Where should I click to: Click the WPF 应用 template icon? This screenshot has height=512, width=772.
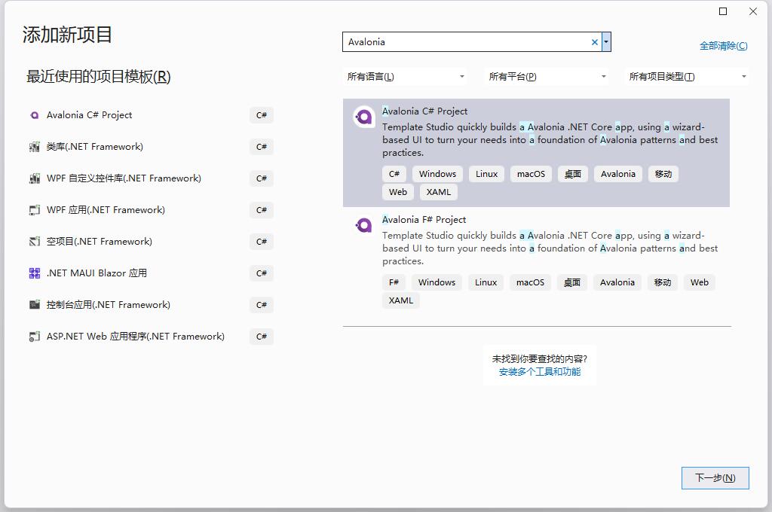tap(34, 210)
